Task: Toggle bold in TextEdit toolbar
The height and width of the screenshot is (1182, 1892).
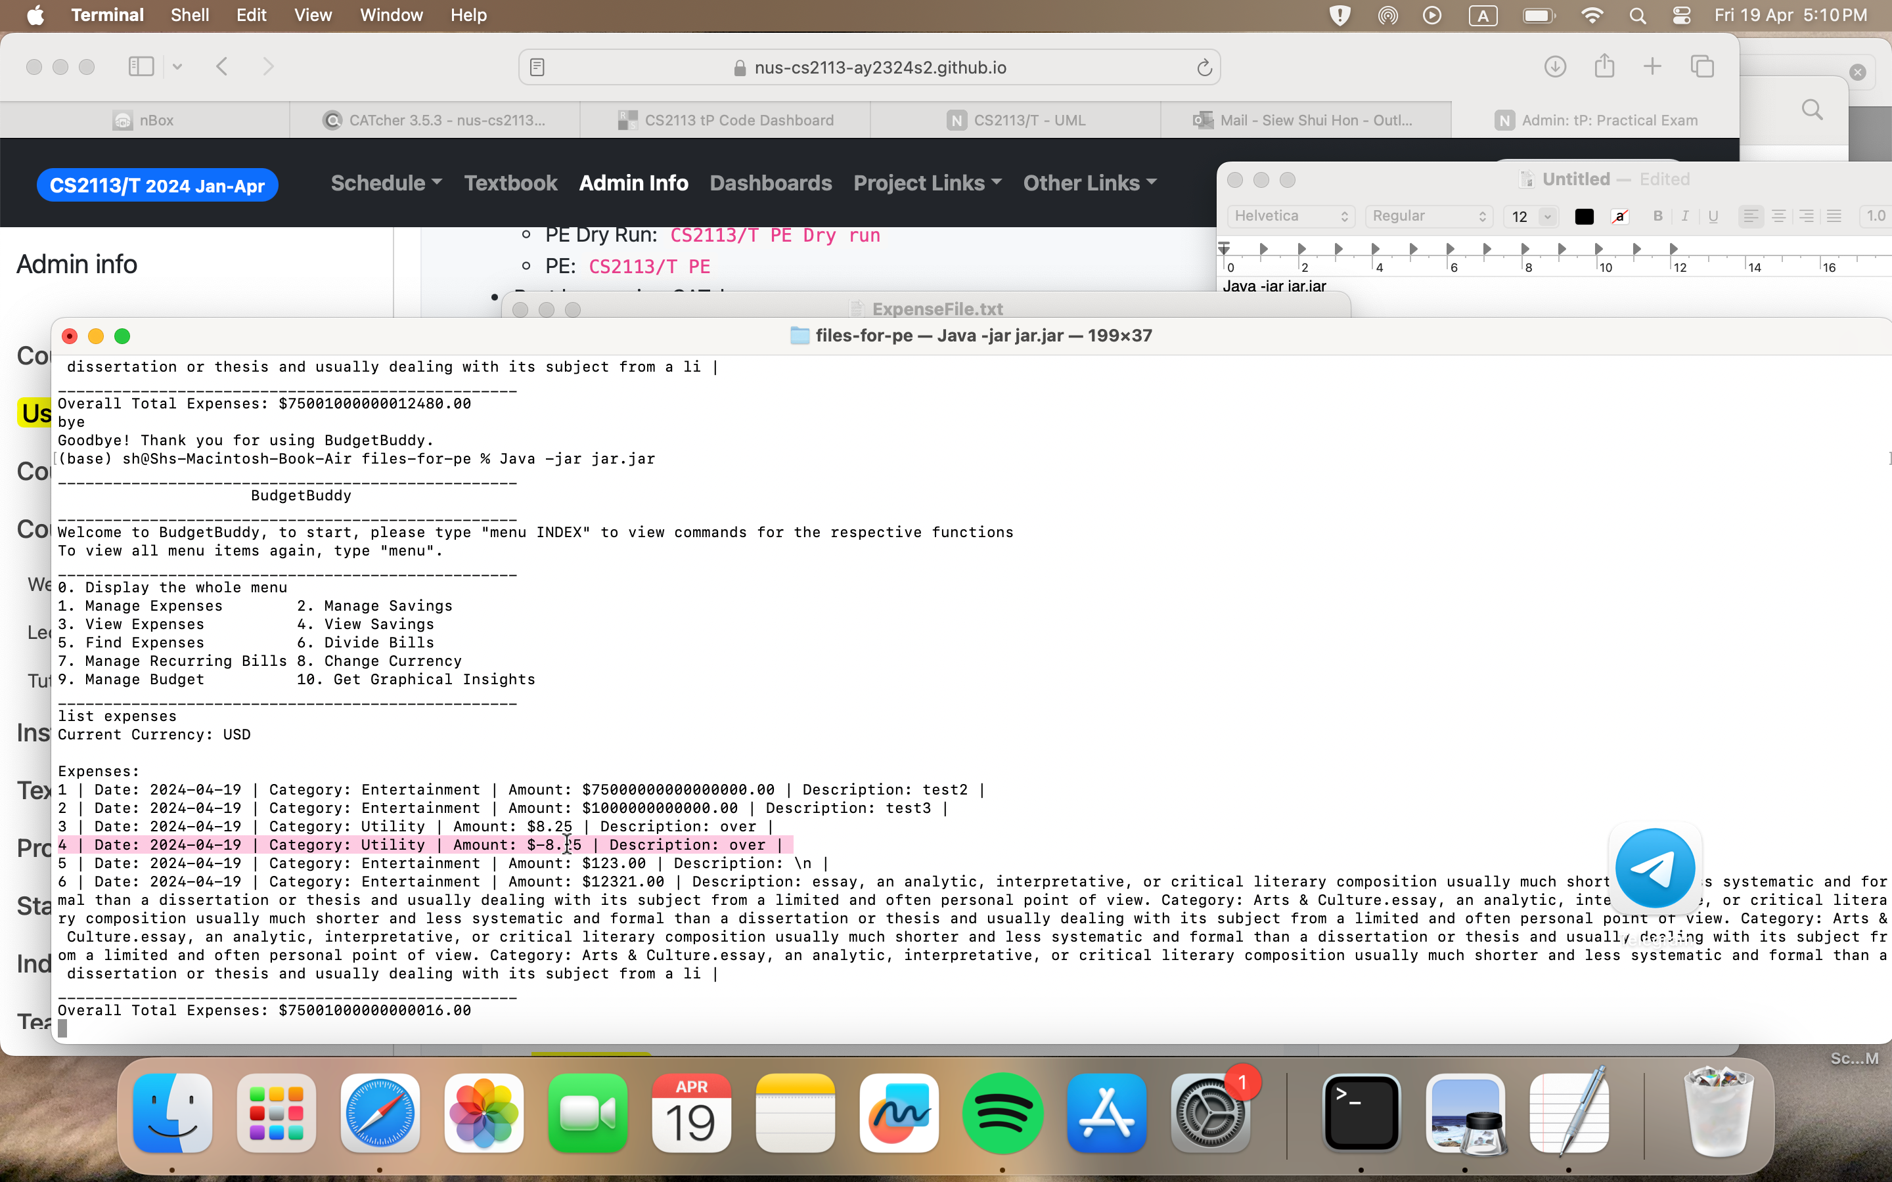Action: (x=1657, y=216)
